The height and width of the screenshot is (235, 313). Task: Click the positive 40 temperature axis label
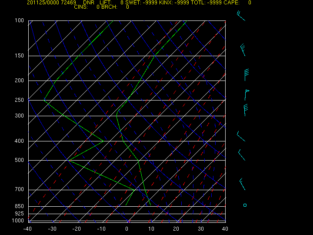(x=225, y=229)
